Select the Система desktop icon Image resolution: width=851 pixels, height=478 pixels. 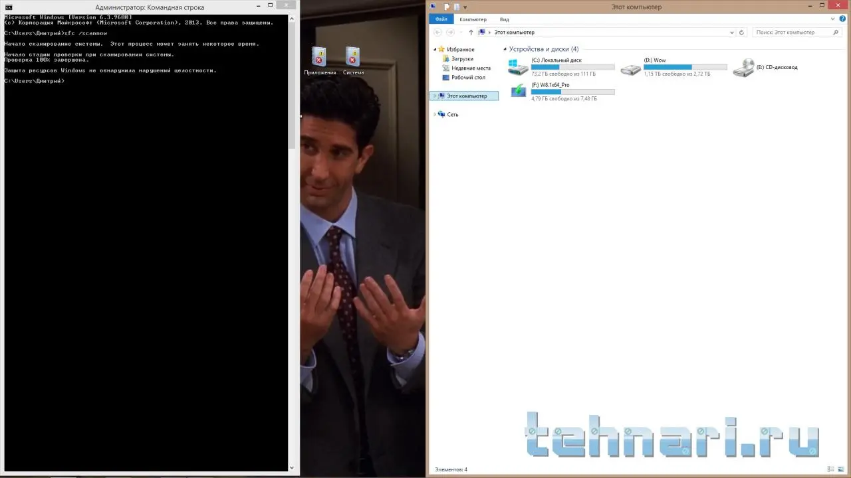353,60
